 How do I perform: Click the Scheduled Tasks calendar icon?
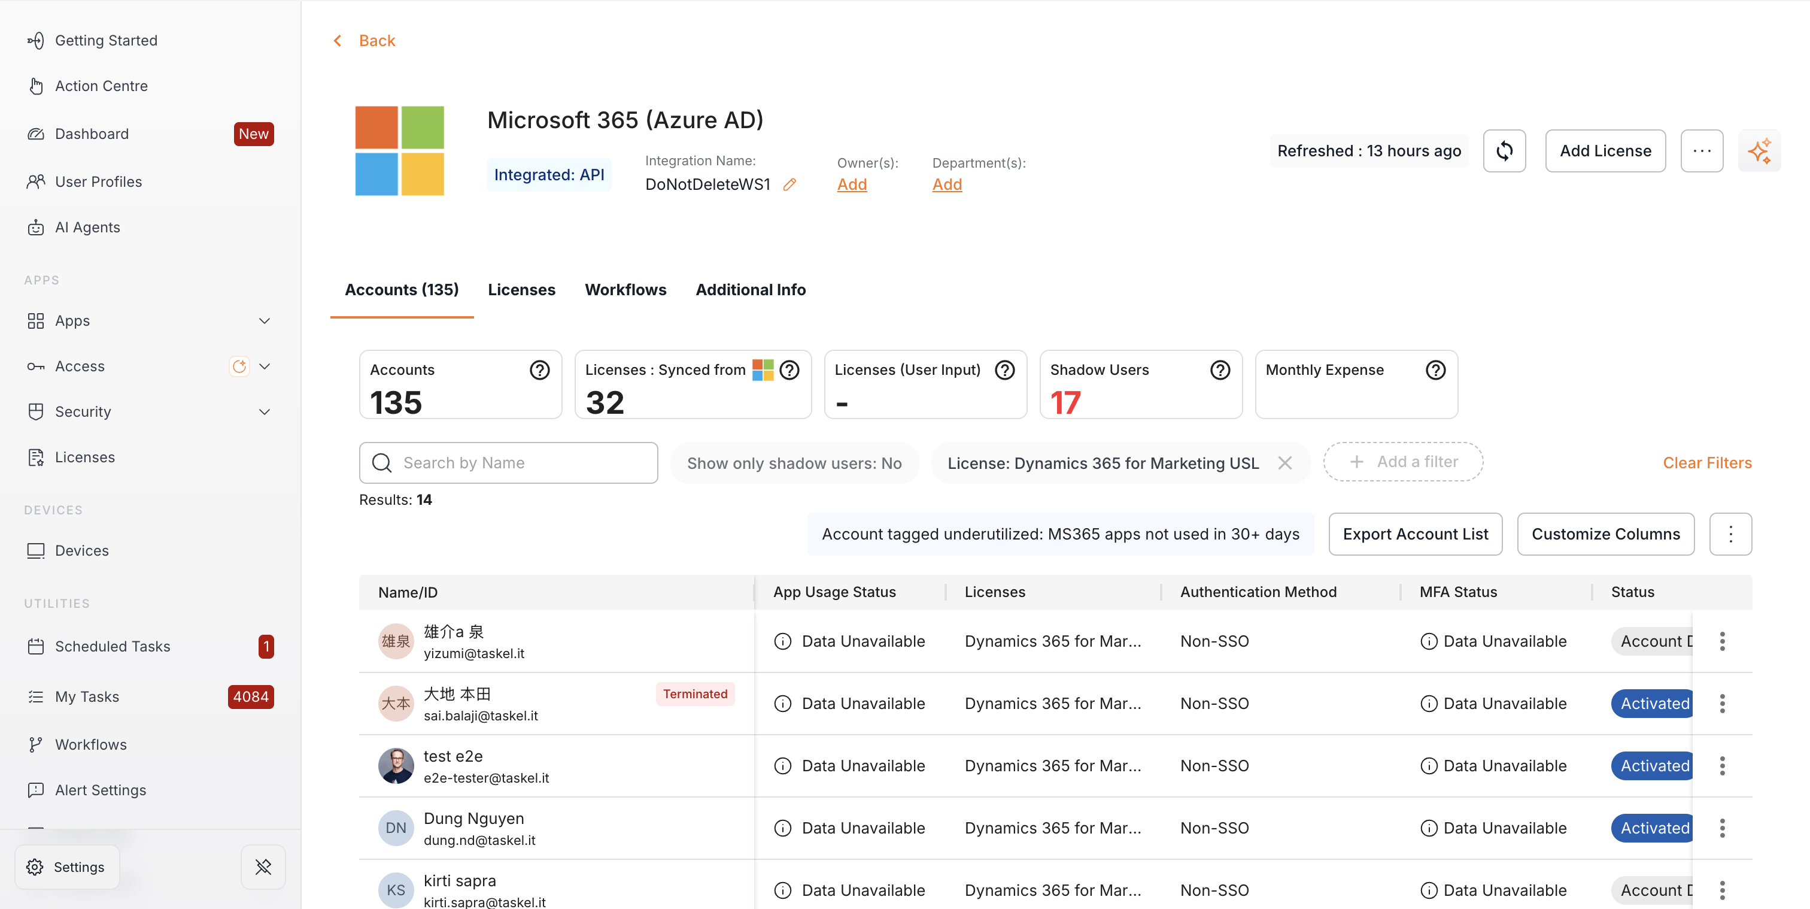36,646
